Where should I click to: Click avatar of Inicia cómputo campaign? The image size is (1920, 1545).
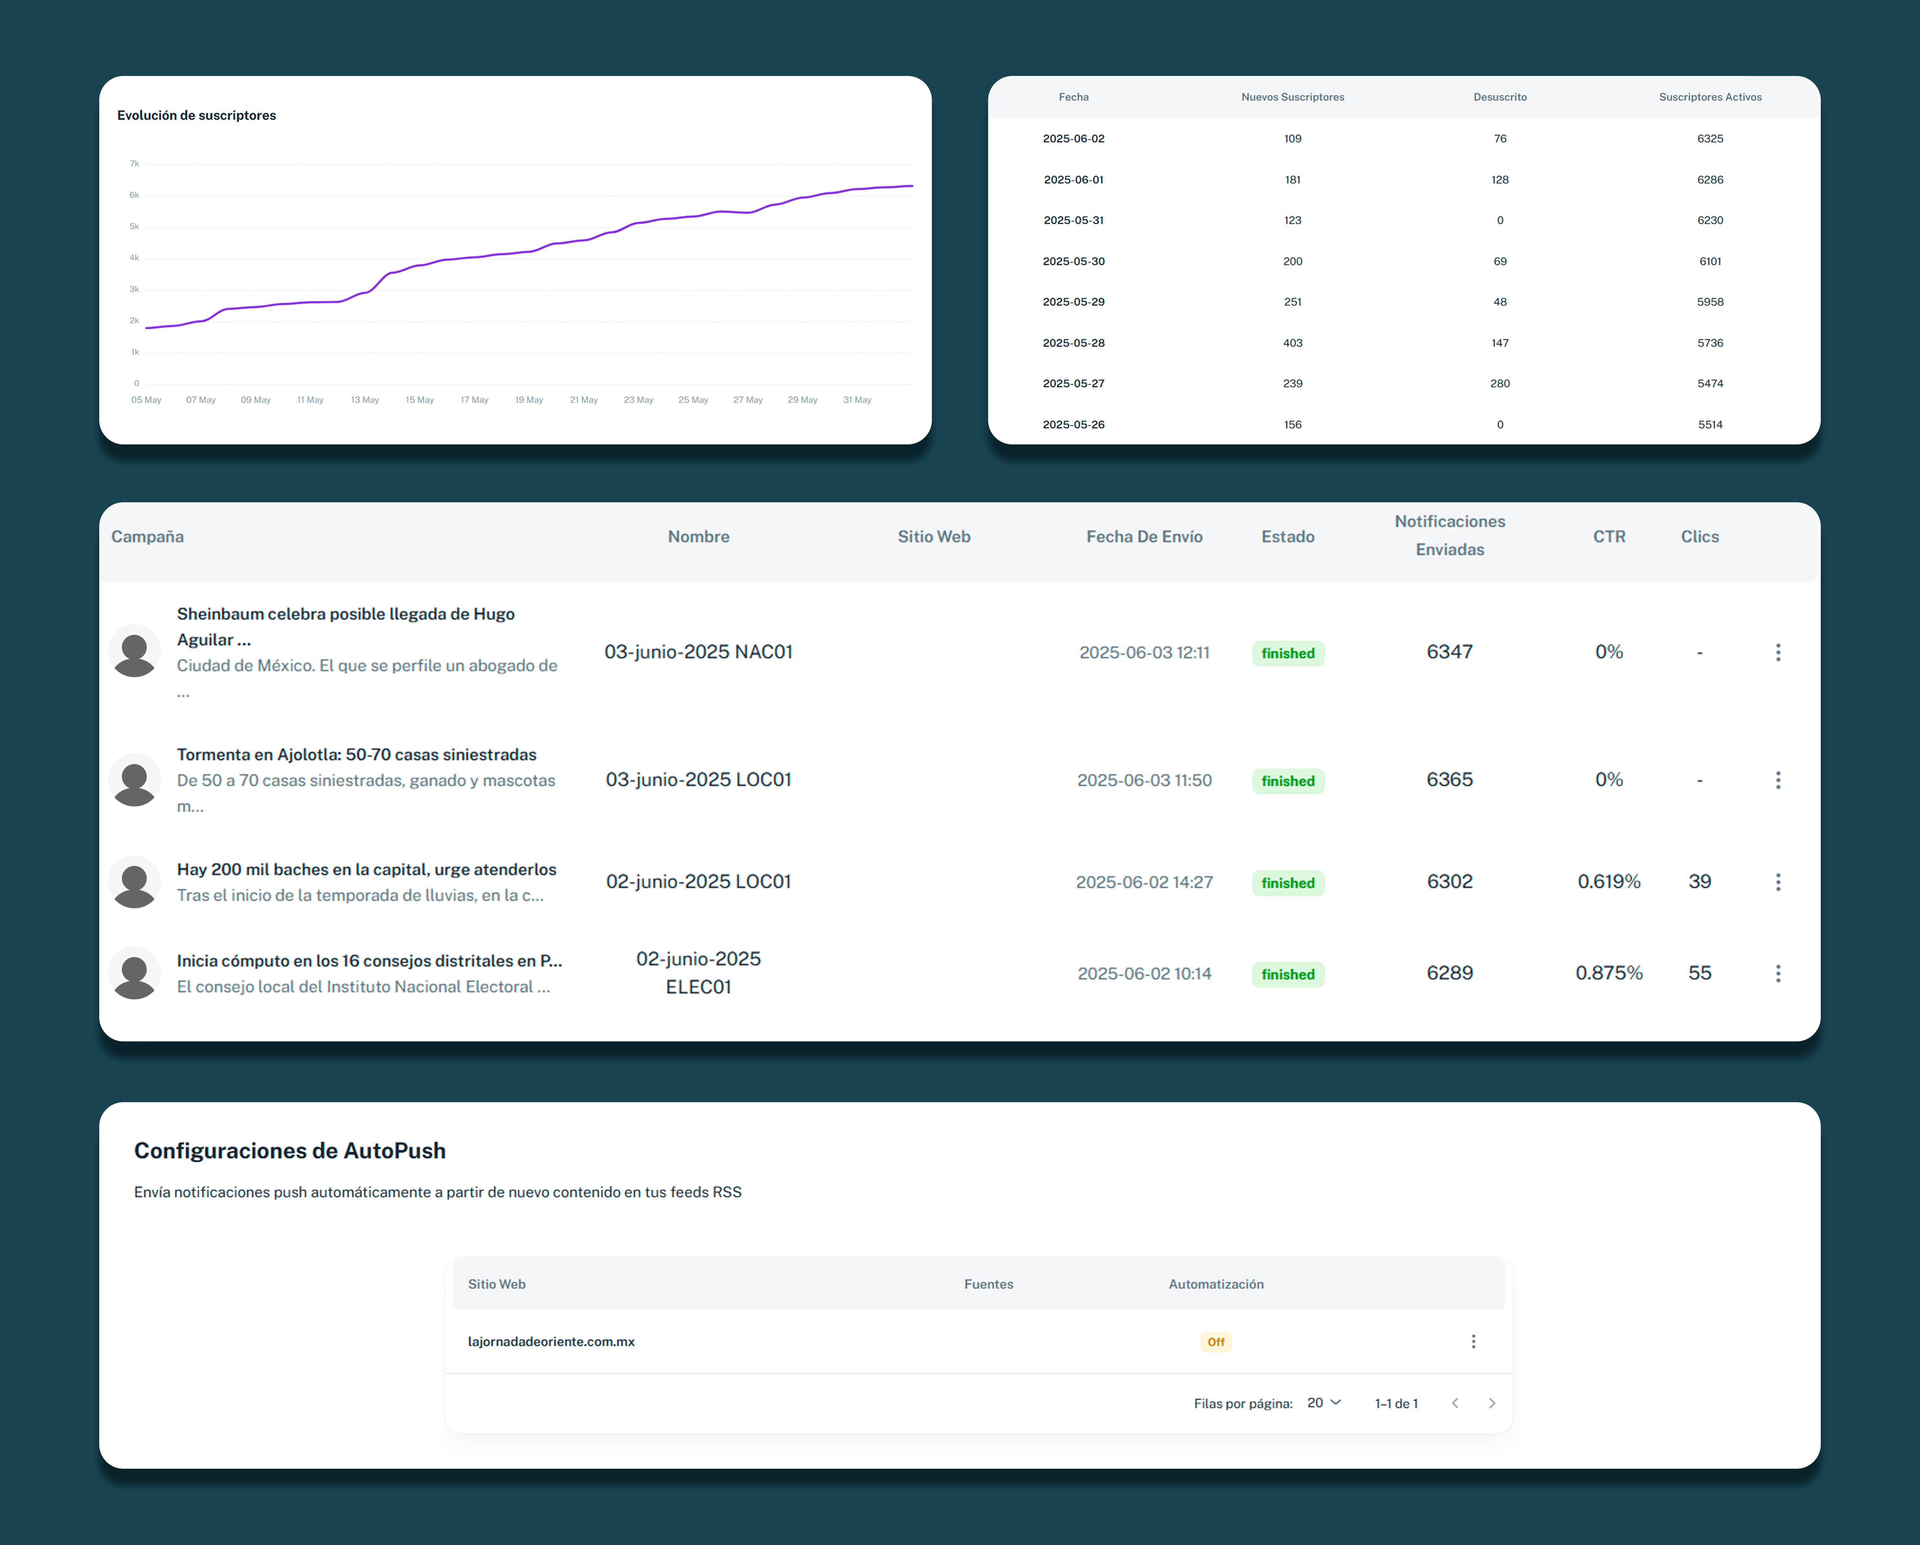(x=134, y=973)
